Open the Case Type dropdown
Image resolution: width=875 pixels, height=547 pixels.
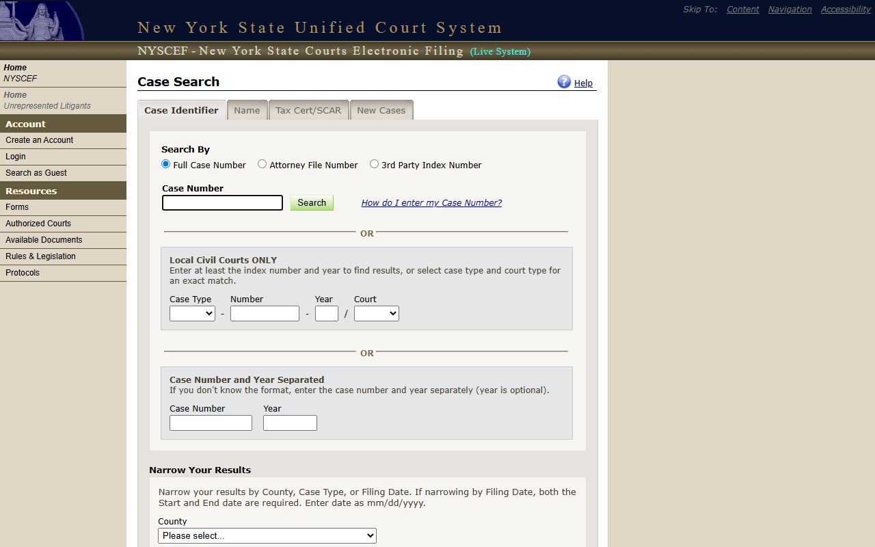pyautogui.click(x=192, y=313)
